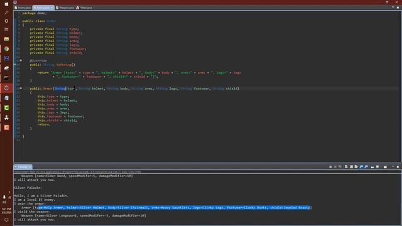The image size is (402, 226).
Task: Show hidden system tray icons
Action: coord(9,192)
